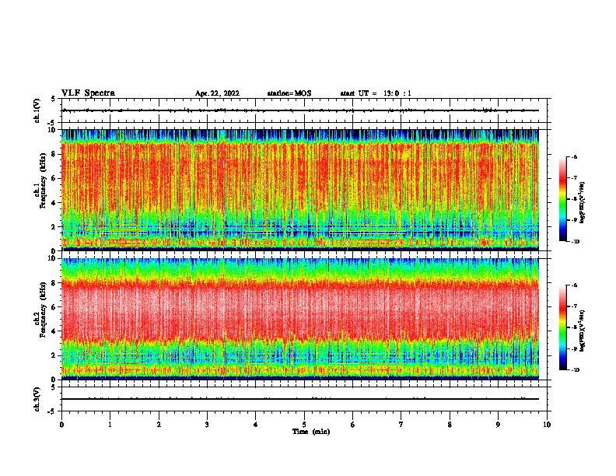The image size is (616, 476).
Task: Click the ch.3 voltage waveform trace
Action: 299,399
